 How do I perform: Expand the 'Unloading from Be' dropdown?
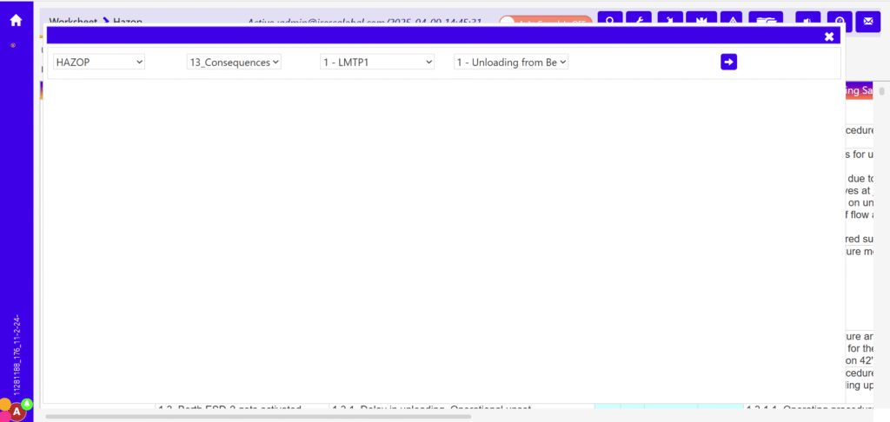tap(511, 62)
